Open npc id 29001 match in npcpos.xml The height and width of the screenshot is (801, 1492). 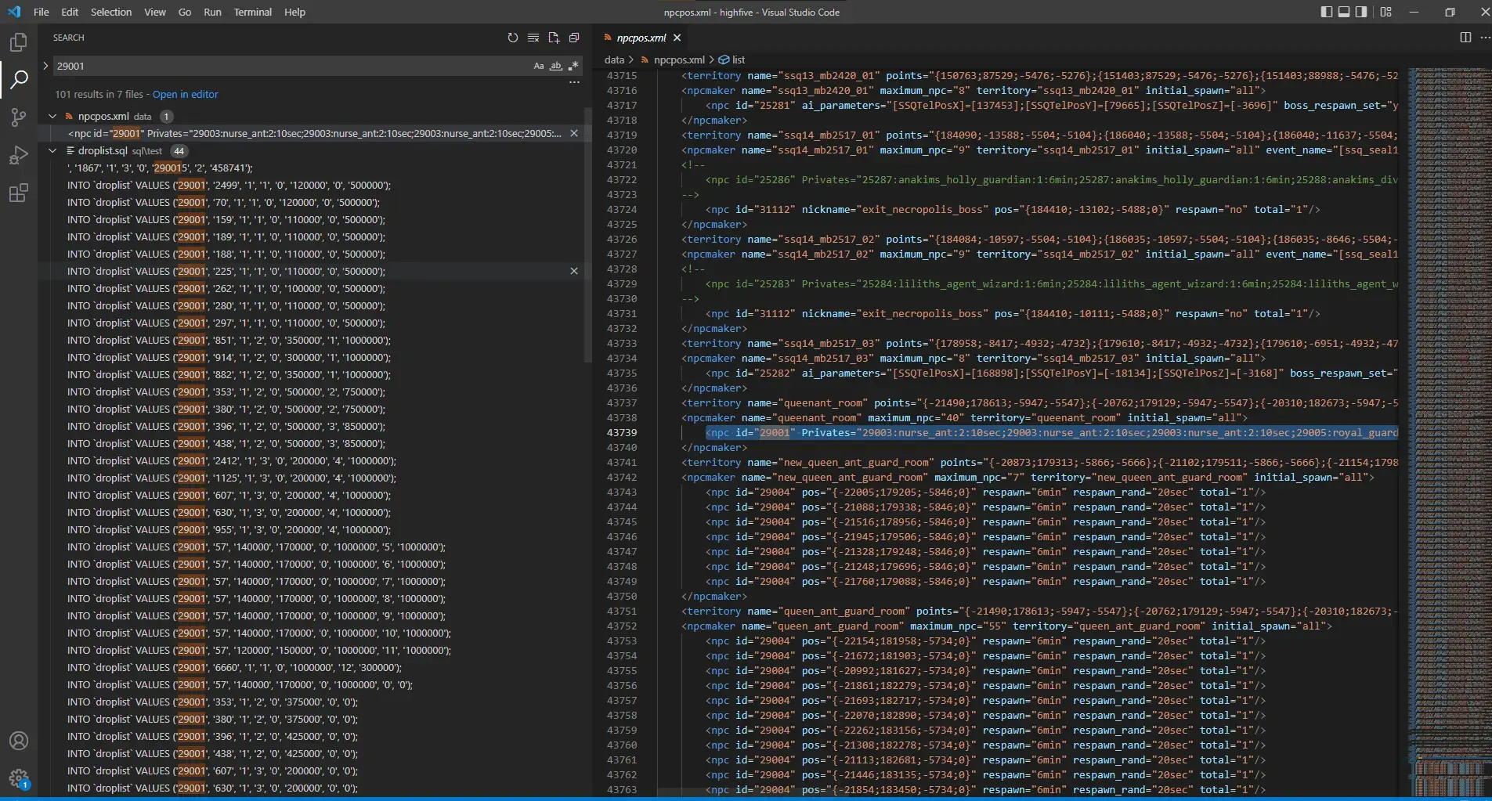point(315,133)
